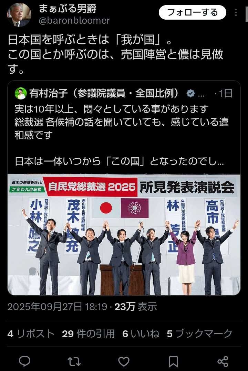Click the フォローする button

click(192, 12)
